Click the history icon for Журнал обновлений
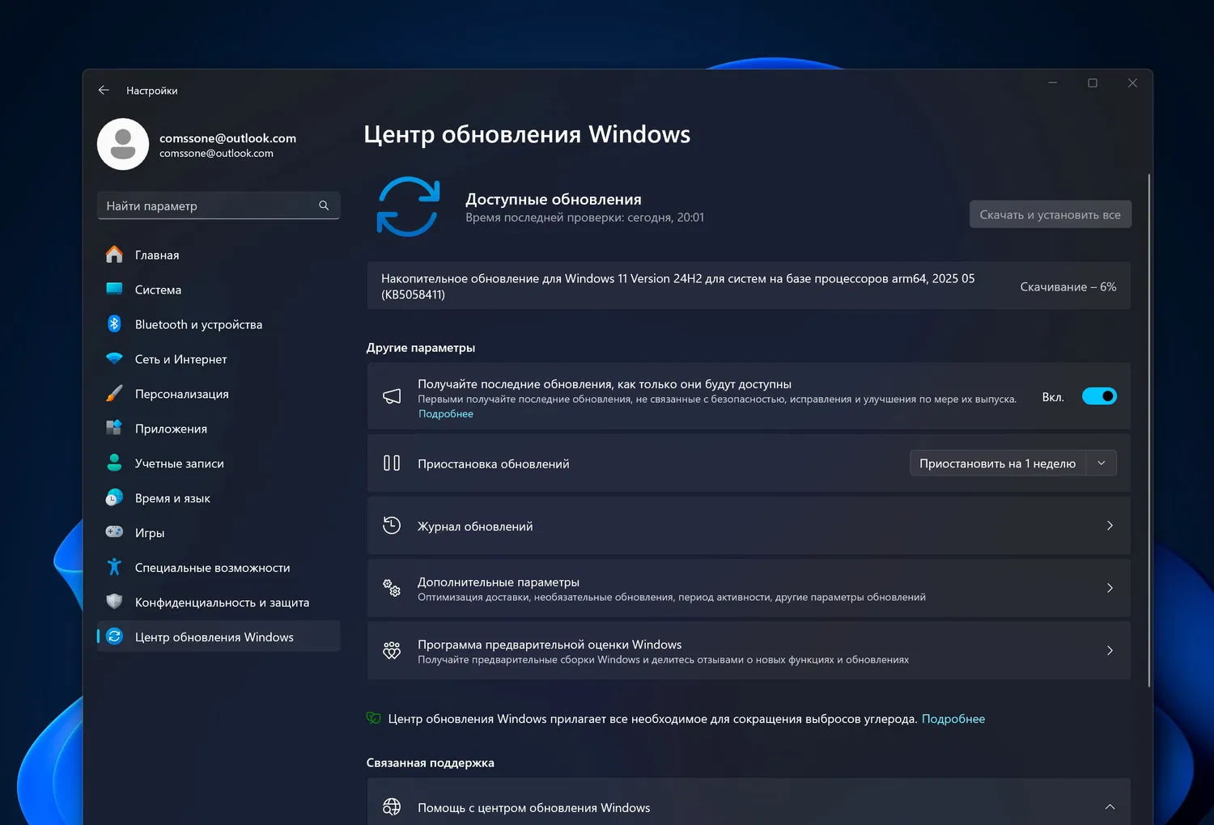 click(392, 526)
